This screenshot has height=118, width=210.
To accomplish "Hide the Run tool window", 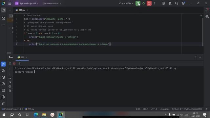I will (x=200, y=57).
